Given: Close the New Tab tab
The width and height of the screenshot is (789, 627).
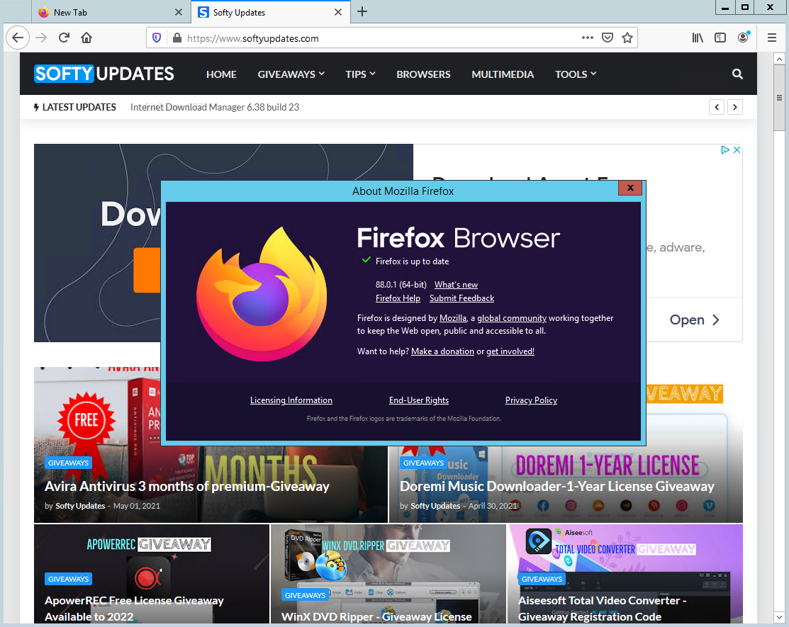Looking at the screenshot, I should (179, 12).
